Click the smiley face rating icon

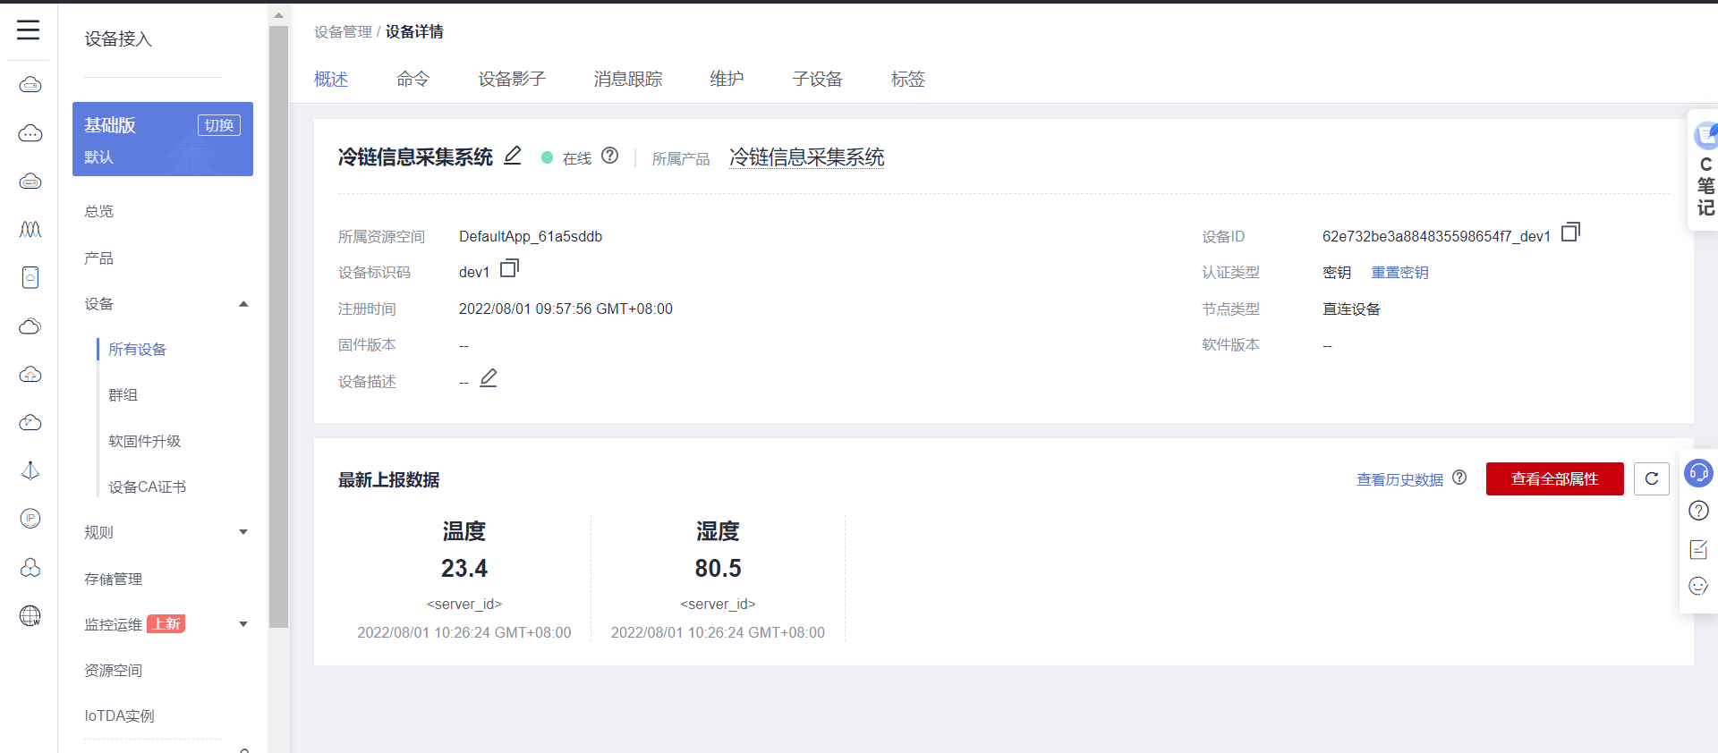click(1698, 587)
